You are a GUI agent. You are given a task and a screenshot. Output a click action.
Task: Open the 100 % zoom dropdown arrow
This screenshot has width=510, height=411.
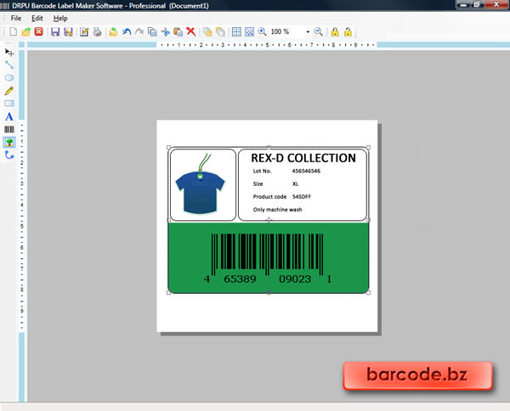pos(308,31)
